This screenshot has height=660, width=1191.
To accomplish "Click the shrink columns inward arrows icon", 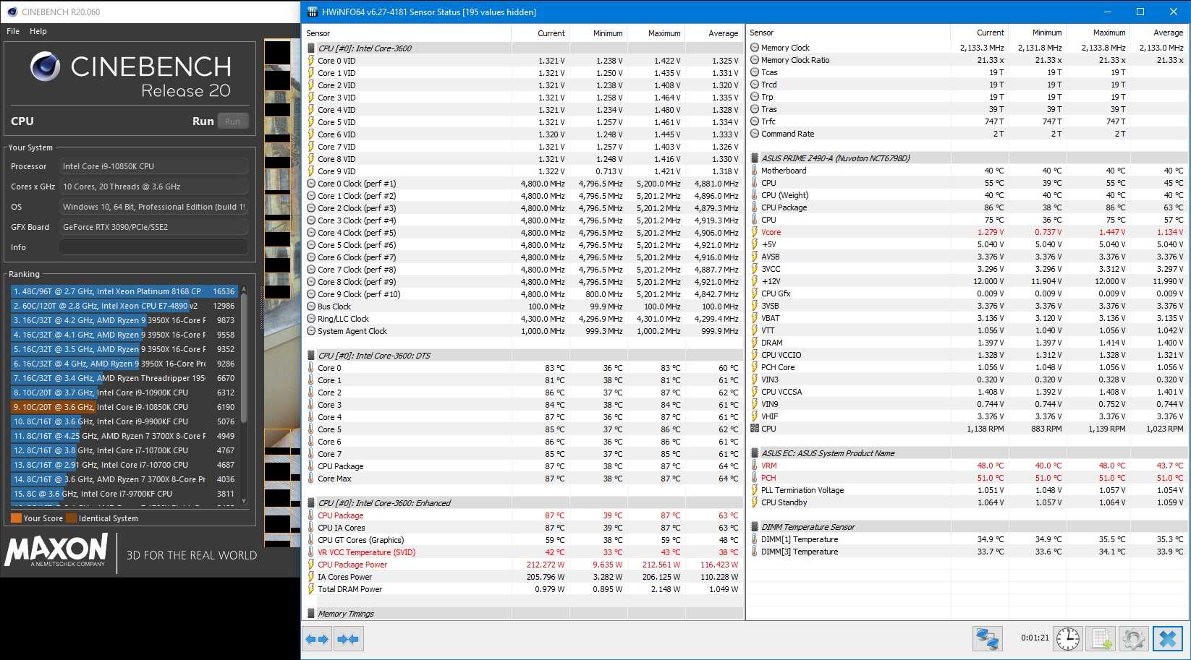I will (x=348, y=639).
